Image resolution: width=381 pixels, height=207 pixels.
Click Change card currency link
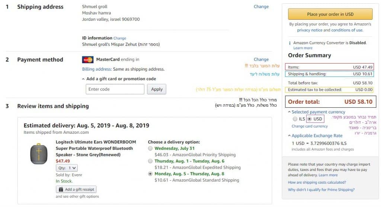pos(310,126)
